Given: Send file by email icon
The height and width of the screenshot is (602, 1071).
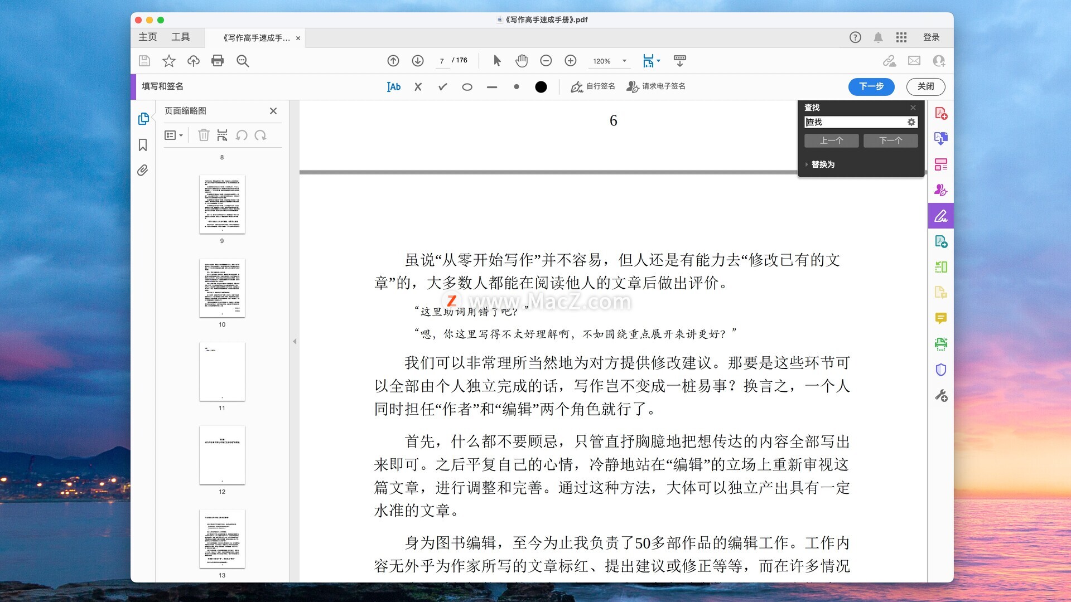Looking at the screenshot, I should (914, 61).
